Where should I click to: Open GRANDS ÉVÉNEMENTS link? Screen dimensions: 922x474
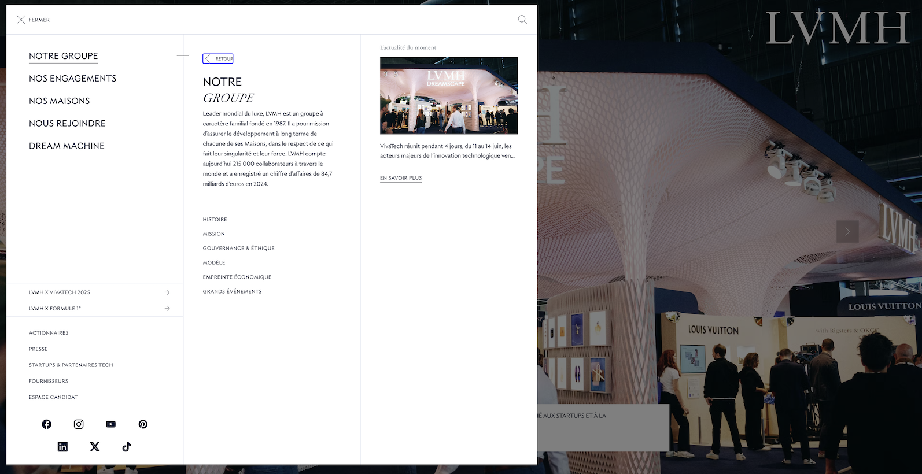pyautogui.click(x=232, y=292)
